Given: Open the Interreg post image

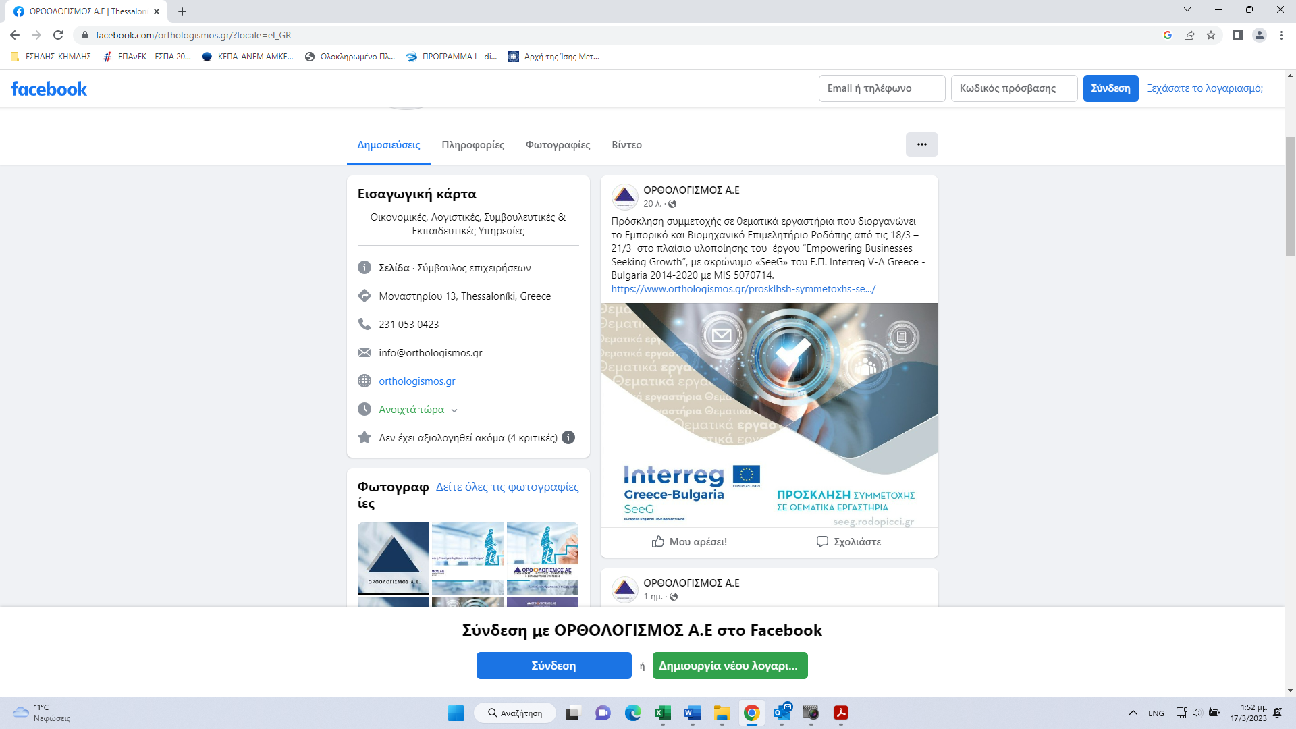Looking at the screenshot, I should click(x=769, y=415).
